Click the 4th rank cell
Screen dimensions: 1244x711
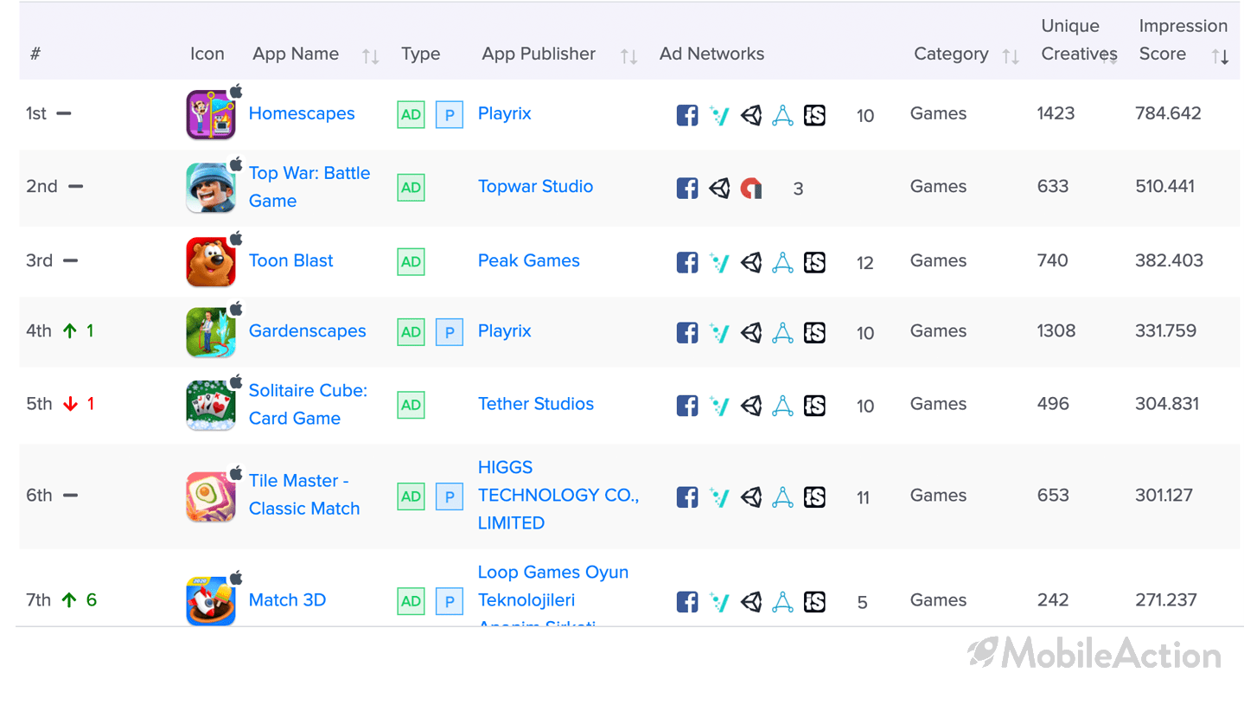click(60, 331)
